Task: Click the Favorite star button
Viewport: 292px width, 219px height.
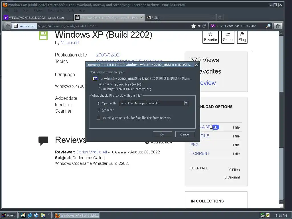Action: pyautogui.click(x=210, y=37)
